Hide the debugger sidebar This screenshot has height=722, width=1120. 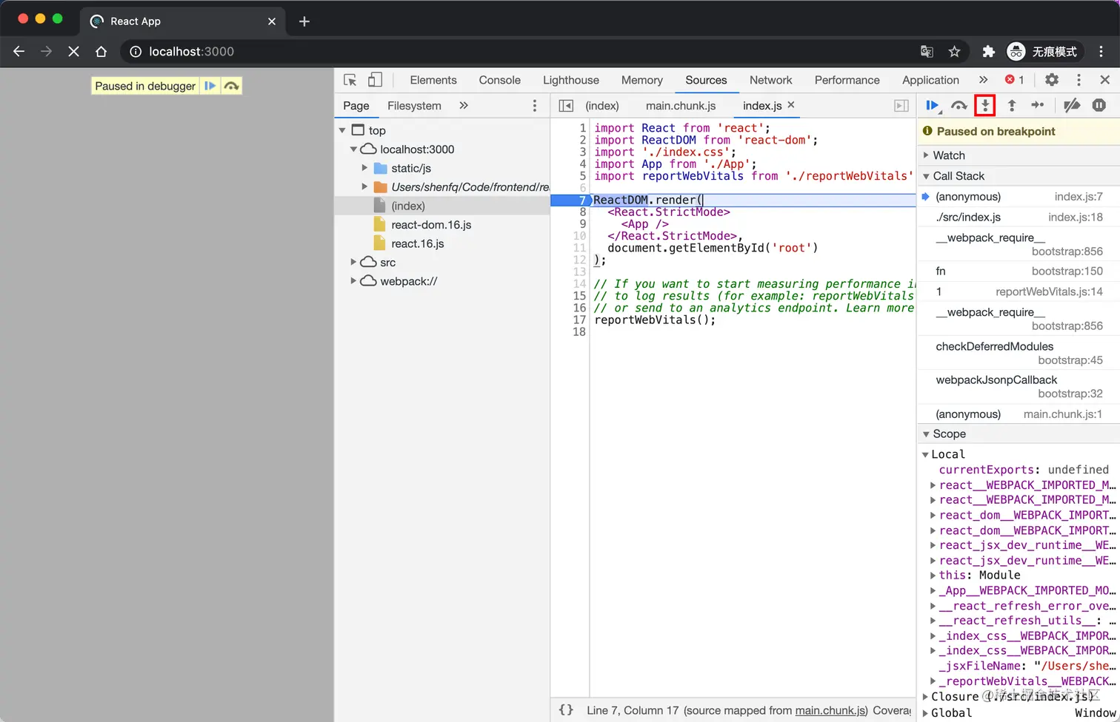(x=901, y=106)
